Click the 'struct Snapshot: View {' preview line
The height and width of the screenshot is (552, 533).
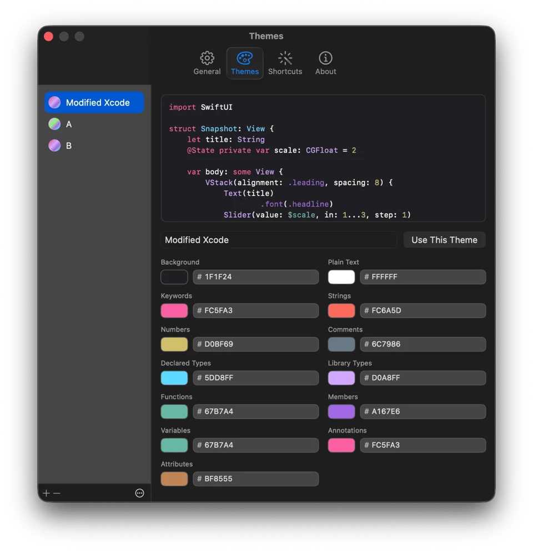[222, 128]
